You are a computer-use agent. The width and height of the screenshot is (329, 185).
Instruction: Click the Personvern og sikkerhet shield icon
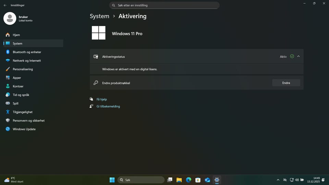point(8,120)
